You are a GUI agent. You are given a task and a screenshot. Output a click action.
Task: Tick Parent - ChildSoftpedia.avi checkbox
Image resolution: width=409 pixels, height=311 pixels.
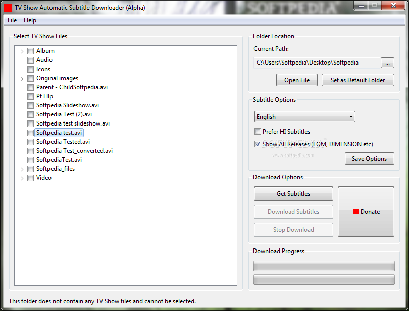[30, 87]
